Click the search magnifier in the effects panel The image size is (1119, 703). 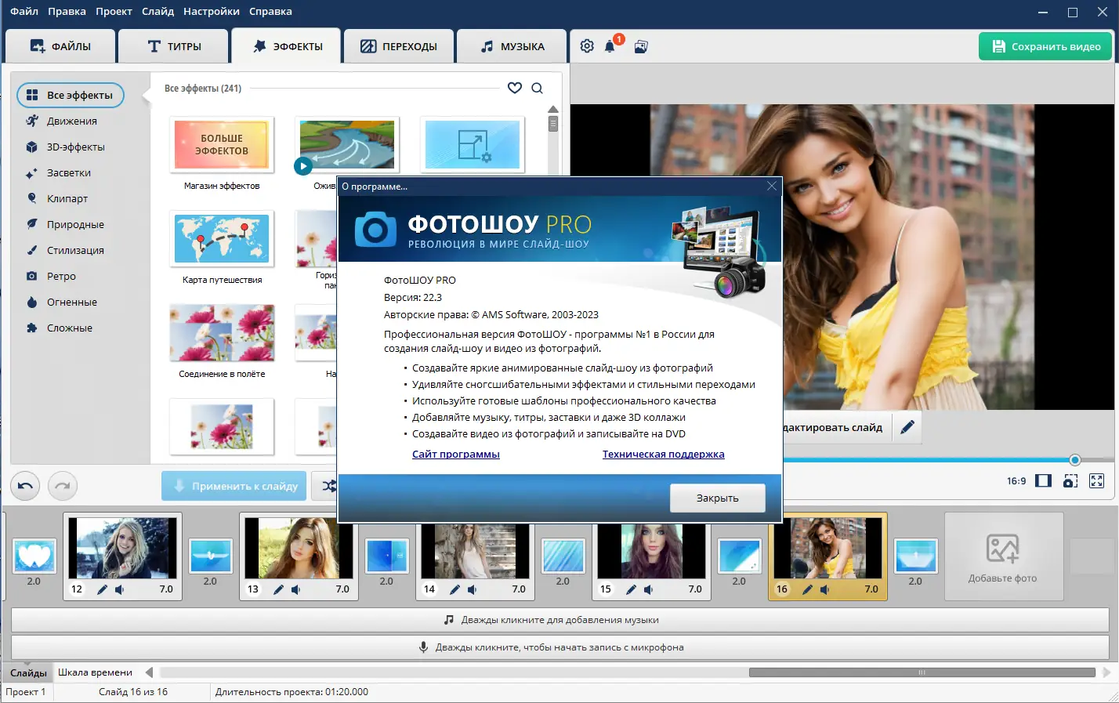538,88
